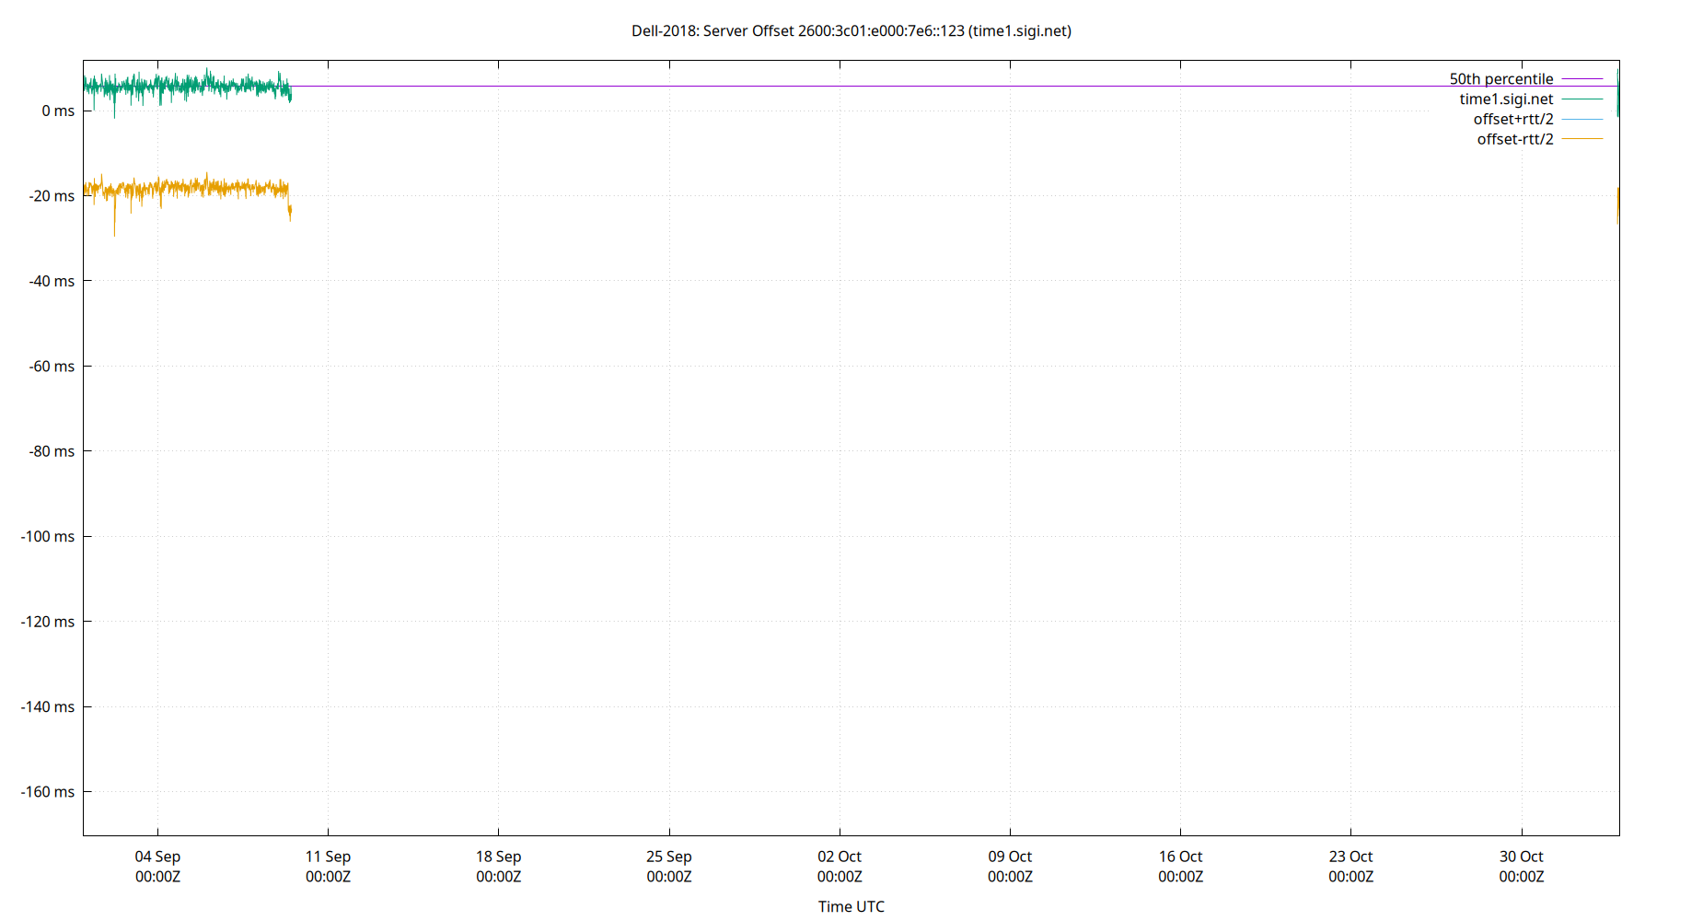This screenshot has width=1703, height=921.
Task: Click the -100 ms y-axis label
Action: click(46, 537)
